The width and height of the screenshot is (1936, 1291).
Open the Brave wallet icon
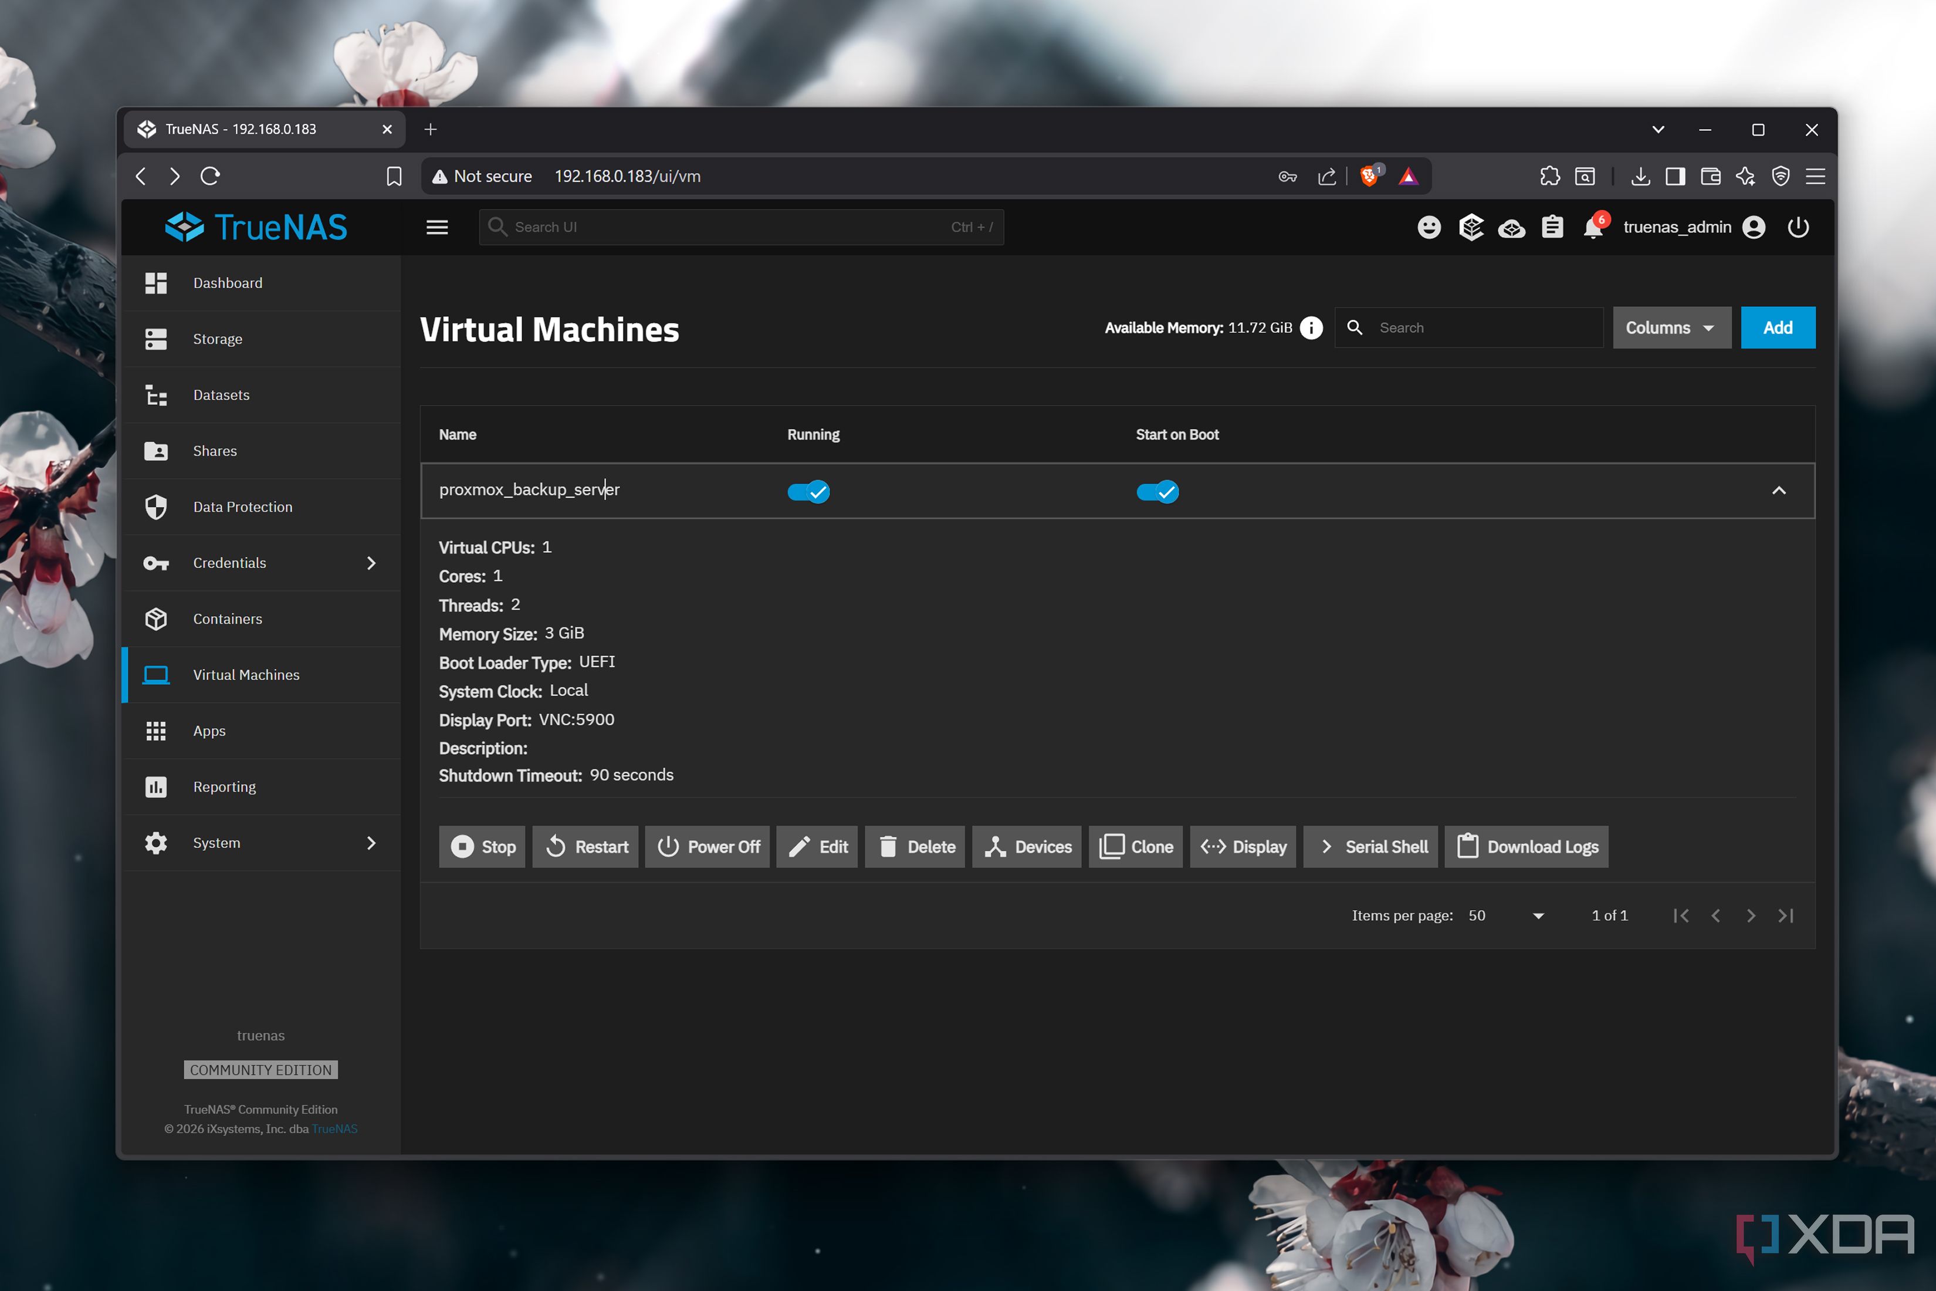point(1711,176)
